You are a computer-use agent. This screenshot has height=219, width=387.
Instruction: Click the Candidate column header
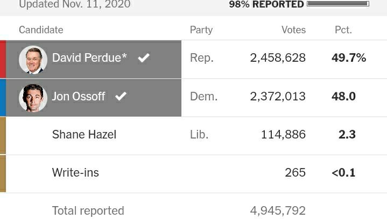[x=41, y=30]
